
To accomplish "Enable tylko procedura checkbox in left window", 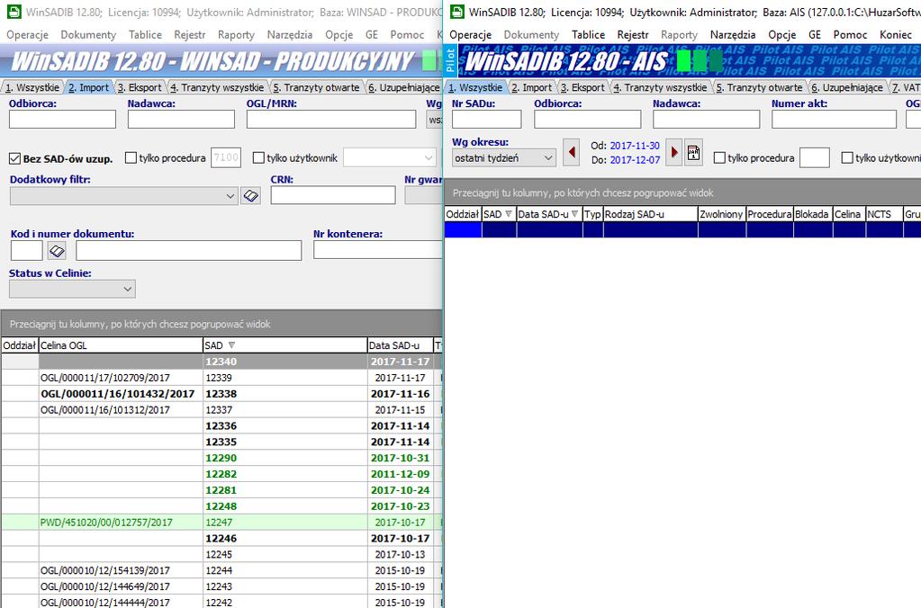I will (131, 158).
